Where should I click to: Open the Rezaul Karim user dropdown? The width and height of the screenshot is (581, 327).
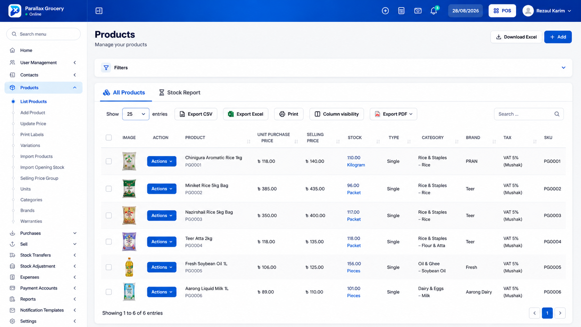(547, 11)
